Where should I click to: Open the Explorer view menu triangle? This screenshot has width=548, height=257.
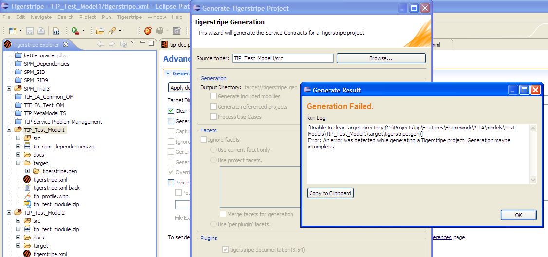click(133, 43)
